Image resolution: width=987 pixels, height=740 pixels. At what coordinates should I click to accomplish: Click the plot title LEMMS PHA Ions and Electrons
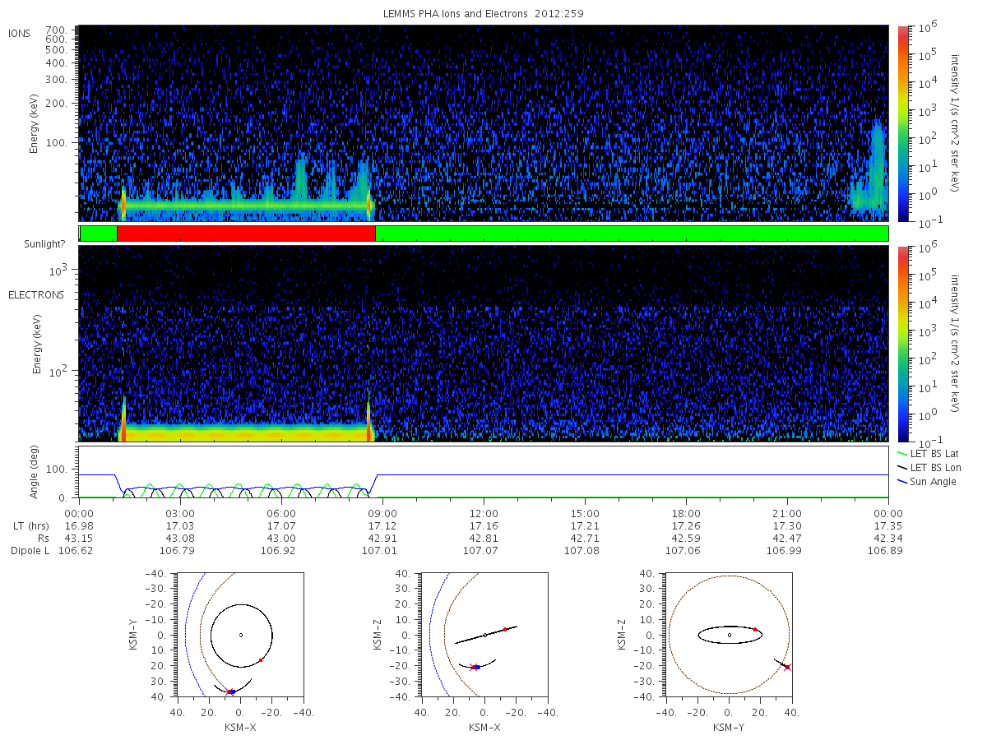click(484, 14)
